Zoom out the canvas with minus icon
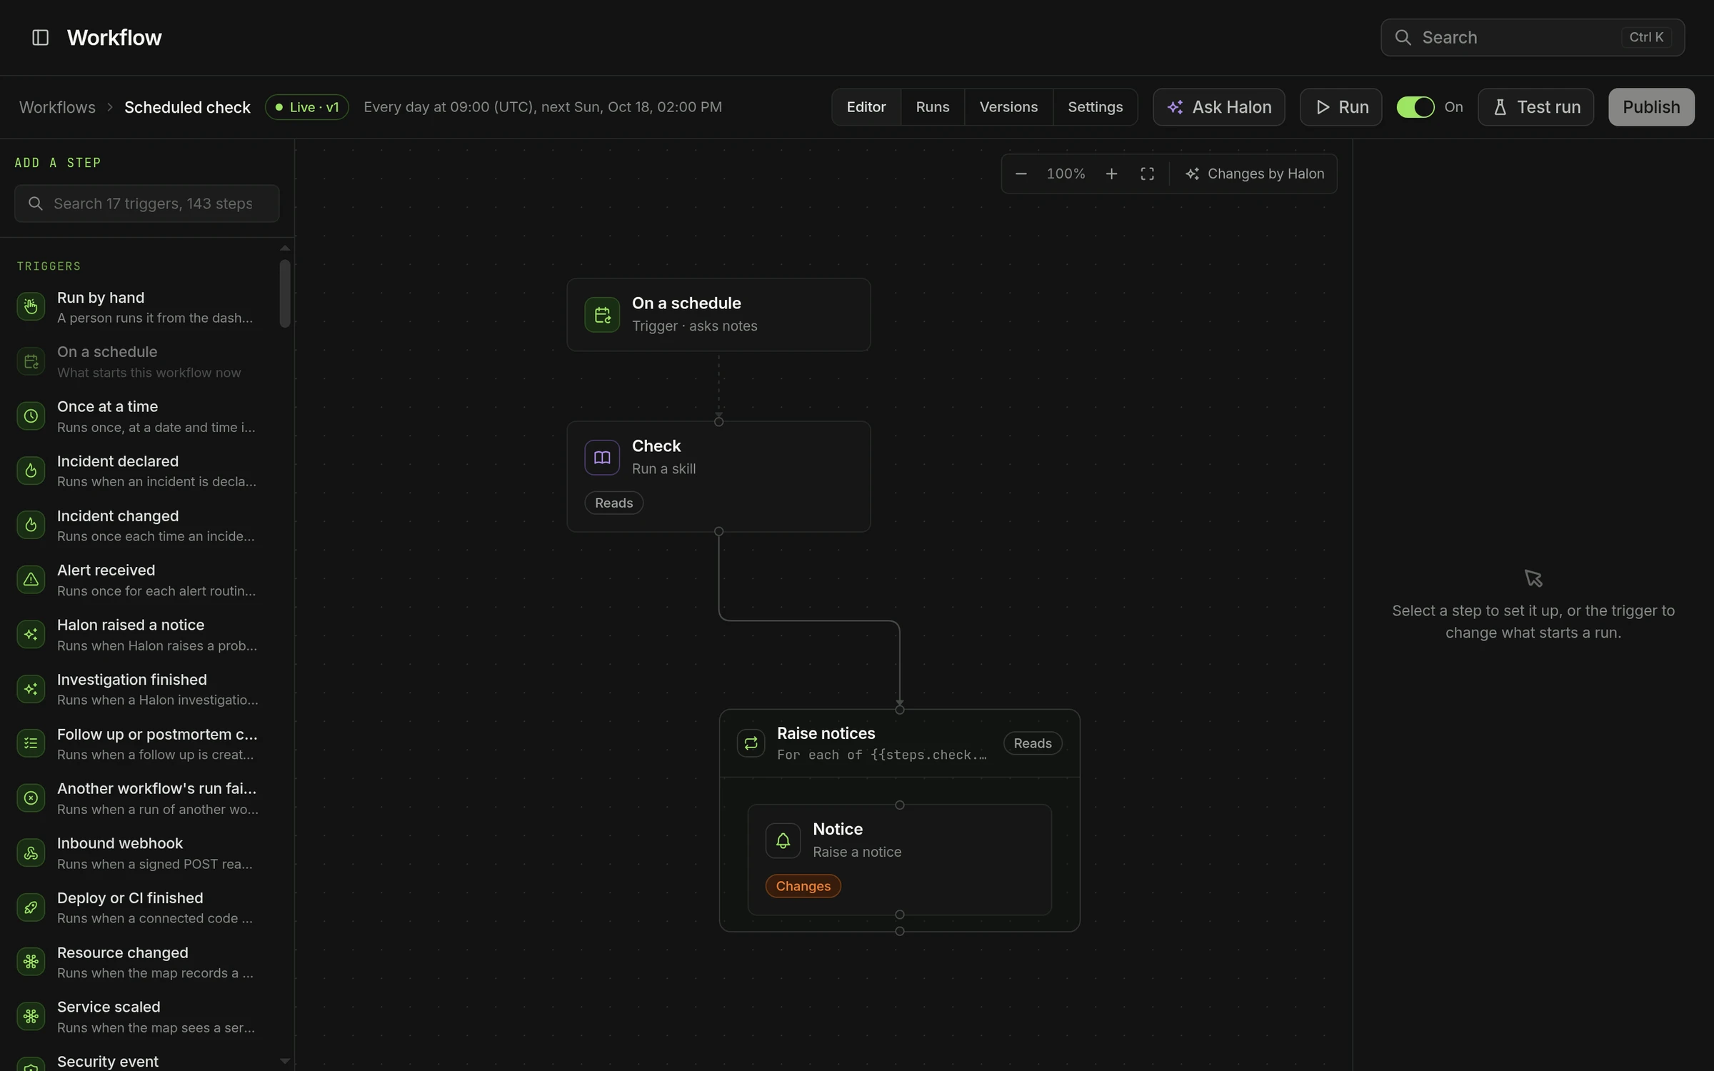This screenshot has height=1071, width=1714. (1021, 174)
